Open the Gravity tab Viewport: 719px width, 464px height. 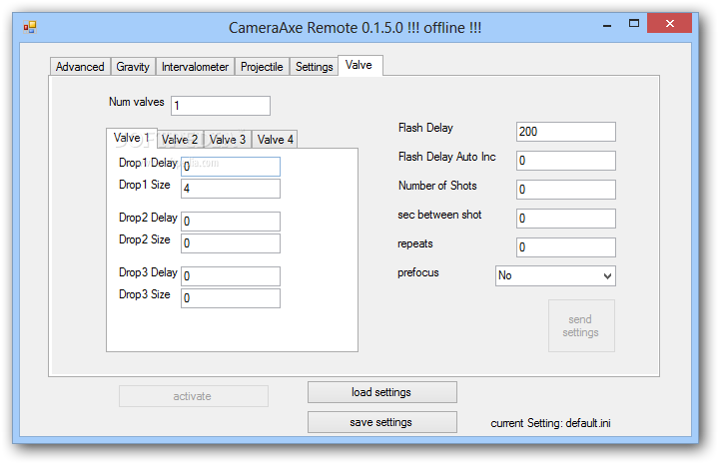pos(133,67)
